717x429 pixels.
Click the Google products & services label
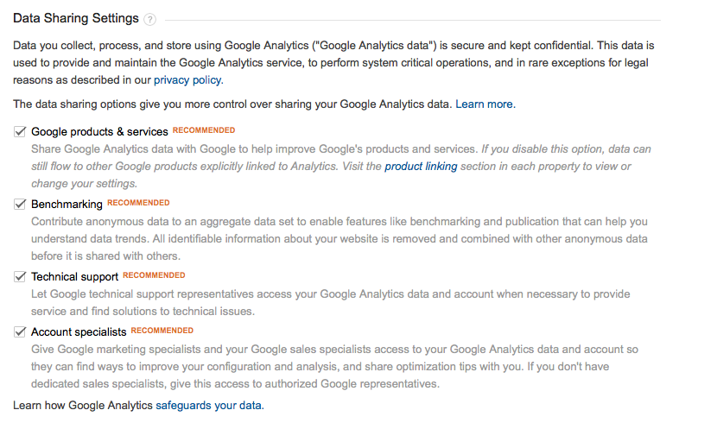tap(99, 131)
